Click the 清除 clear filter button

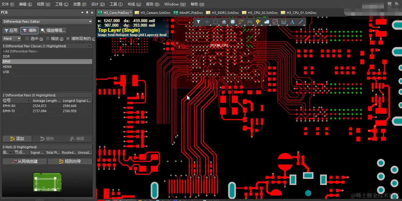(29, 30)
